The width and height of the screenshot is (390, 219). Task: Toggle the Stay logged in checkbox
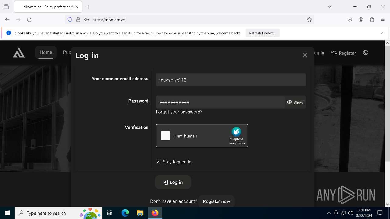point(158,162)
